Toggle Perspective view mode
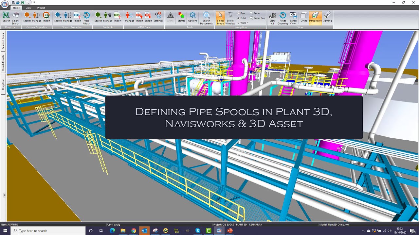The width and height of the screenshot is (419, 235). click(x=315, y=18)
